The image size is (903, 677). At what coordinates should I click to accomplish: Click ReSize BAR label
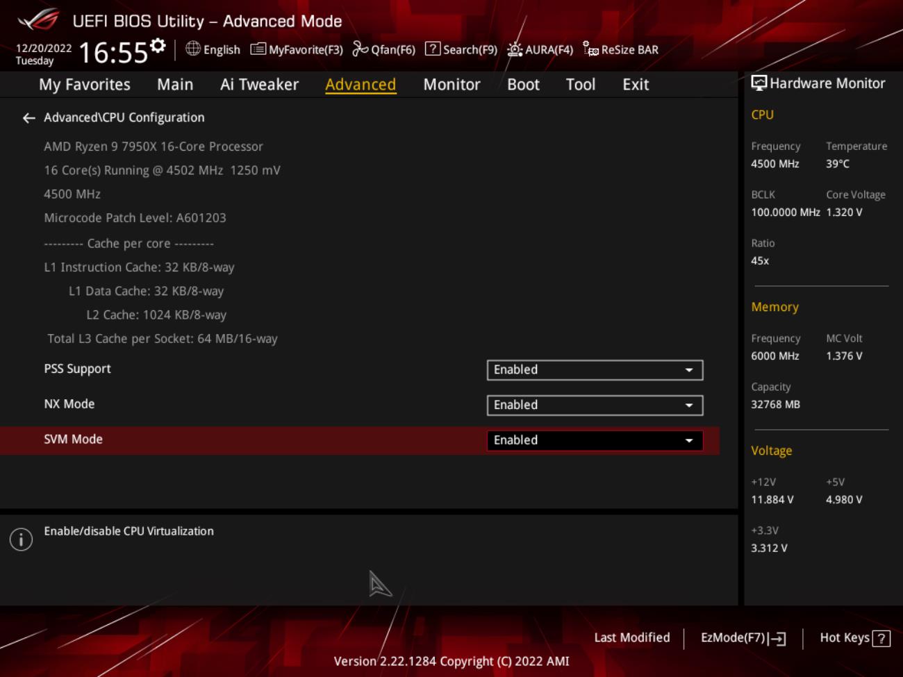click(x=630, y=50)
